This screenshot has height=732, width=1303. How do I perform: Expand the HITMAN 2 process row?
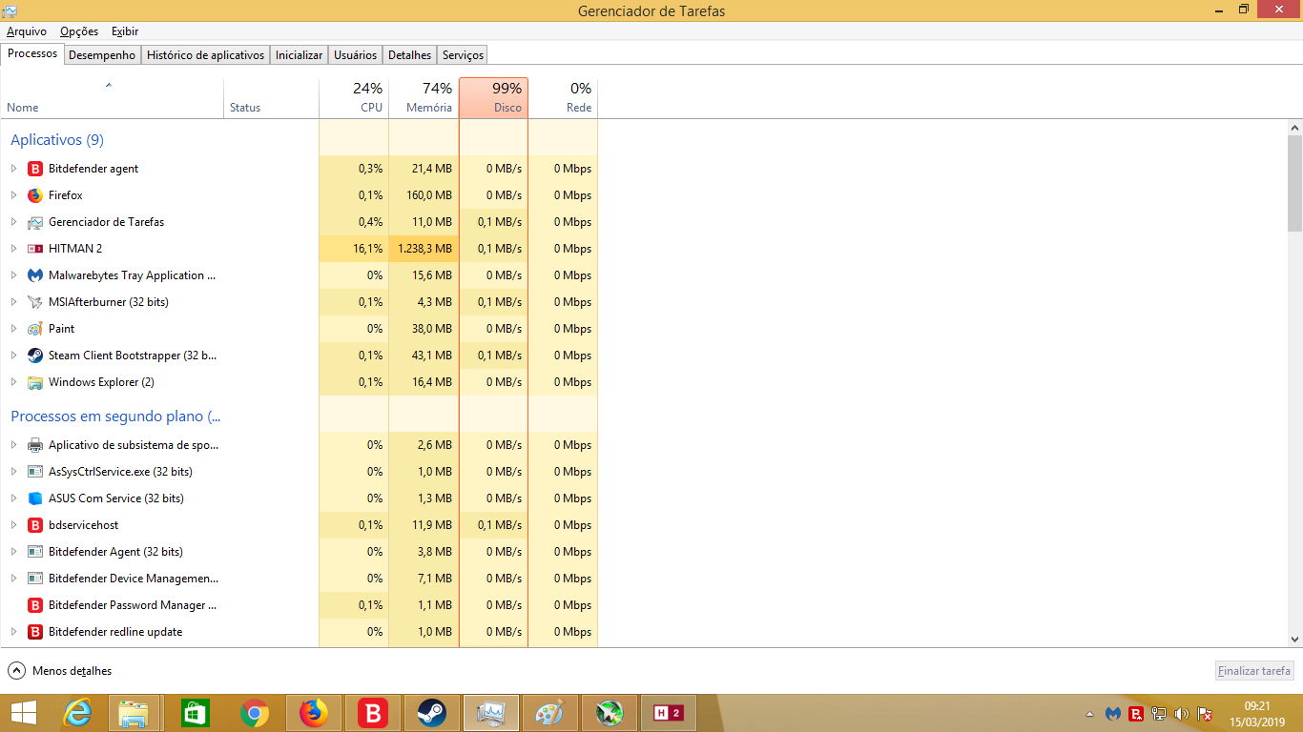click(13, 249)
